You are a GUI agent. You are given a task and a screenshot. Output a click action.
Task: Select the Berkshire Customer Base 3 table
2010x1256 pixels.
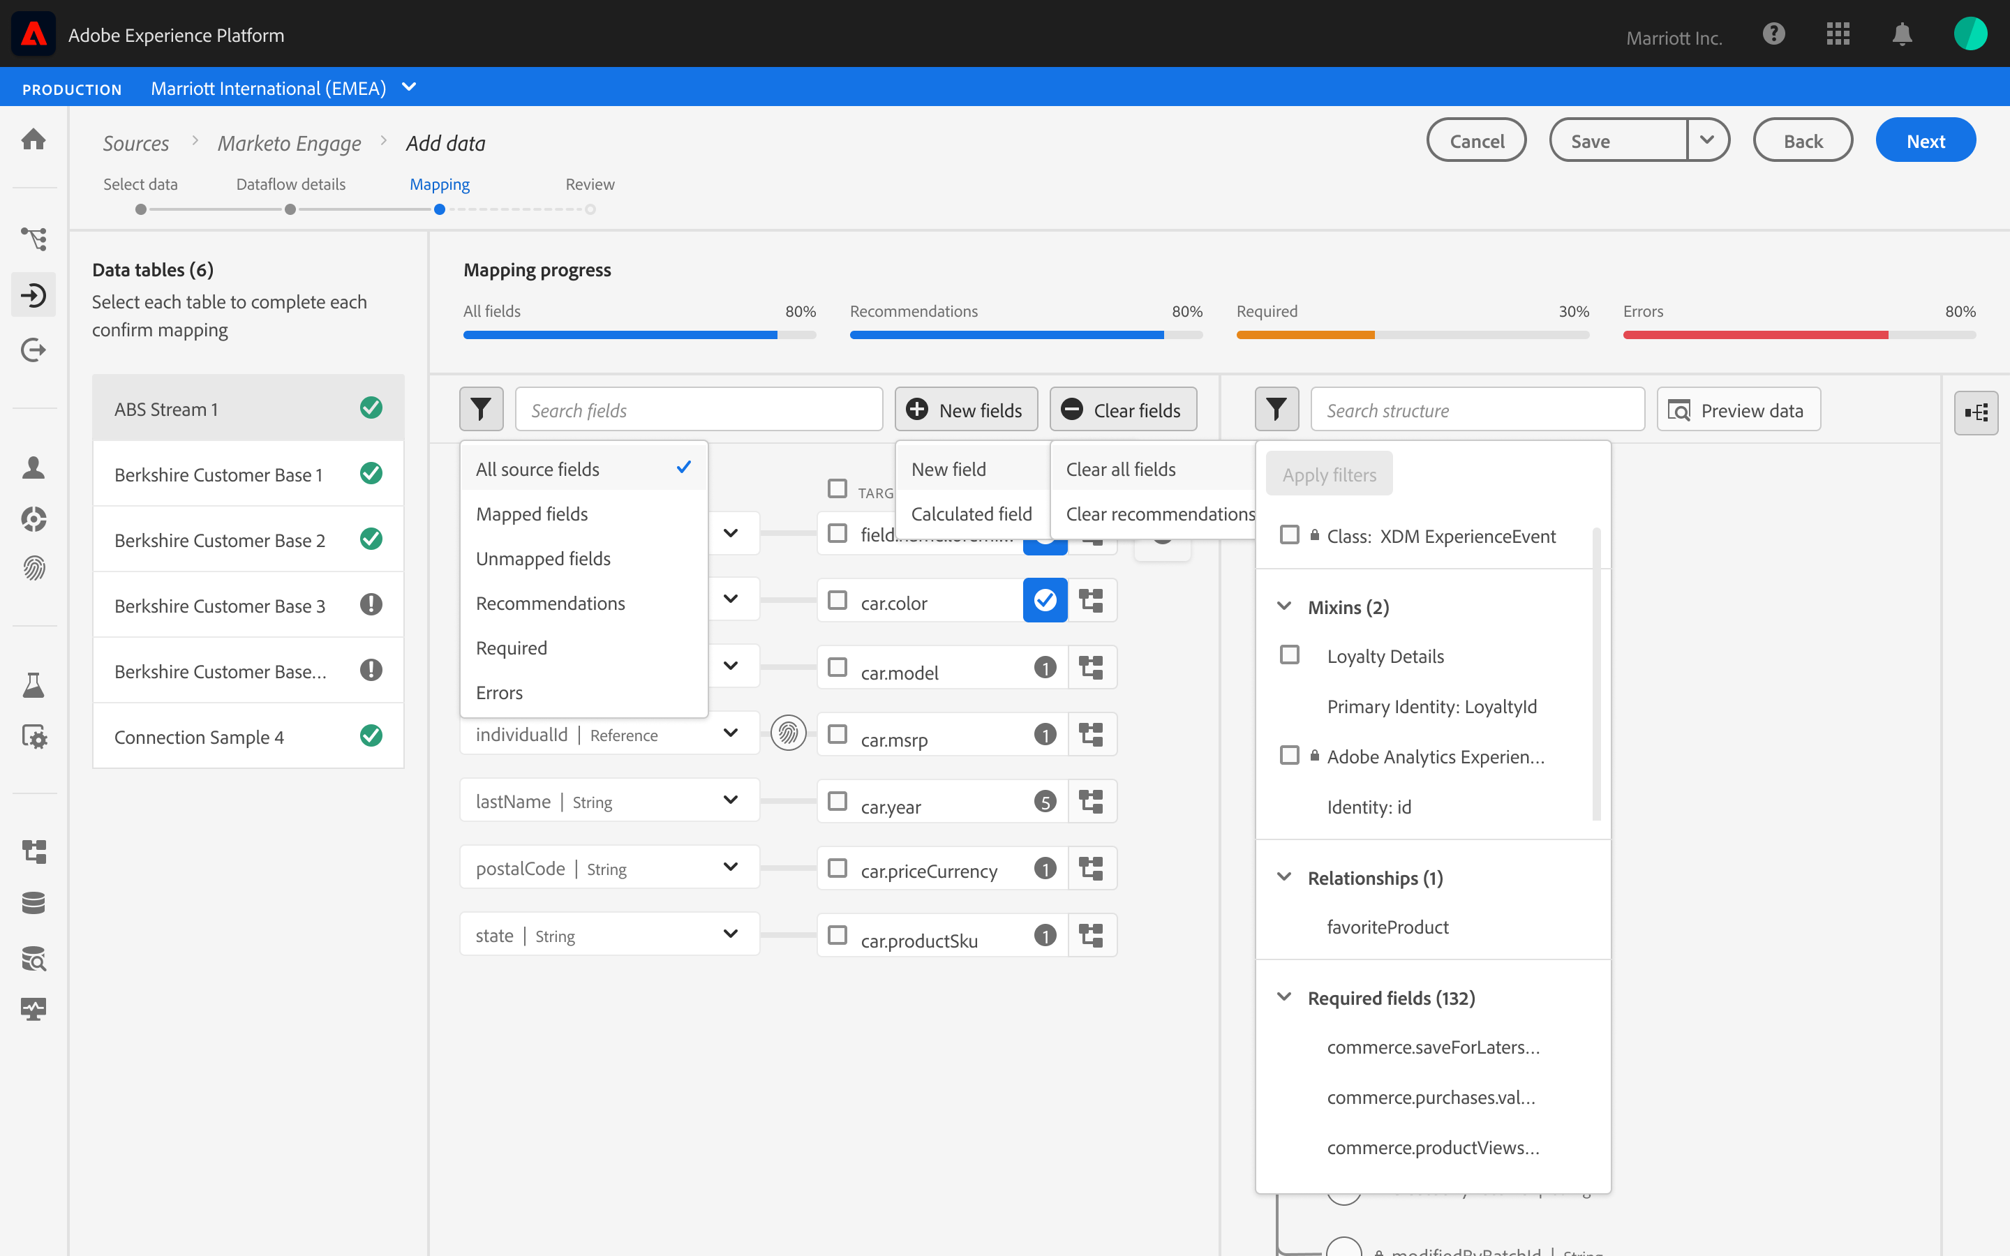point(219,605)
